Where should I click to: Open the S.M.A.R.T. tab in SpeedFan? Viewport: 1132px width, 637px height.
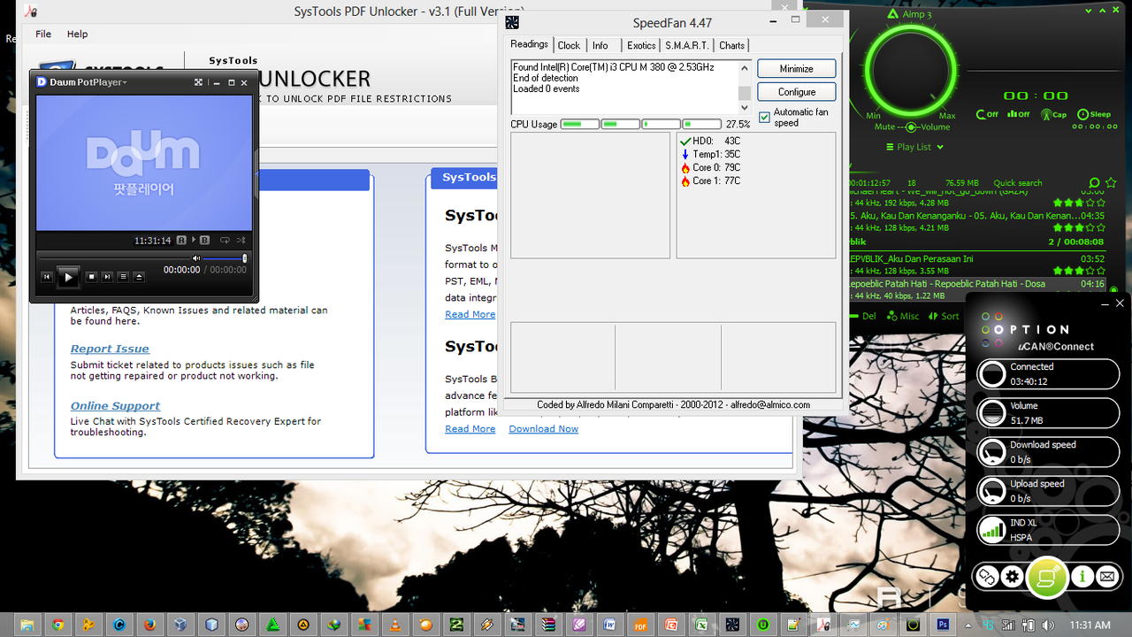pos(687,45)
